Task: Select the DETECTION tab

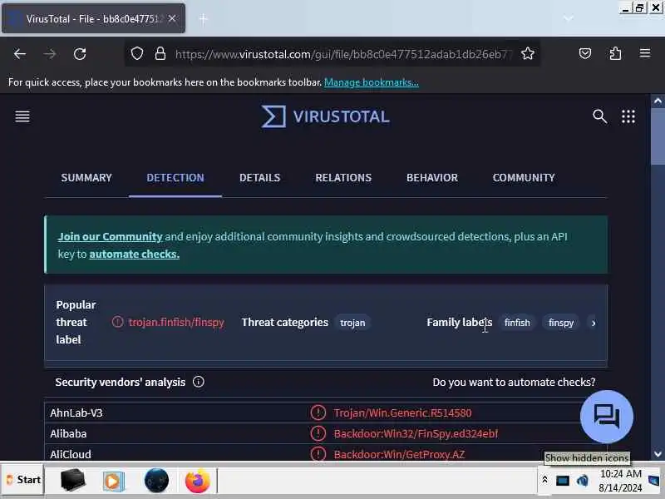Action: tap(175, 178)
